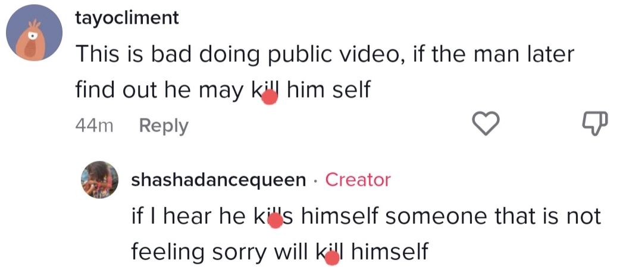623x269 pixels.
Task: Visit the tayocliment username link
Action: [x=127, y=18]
